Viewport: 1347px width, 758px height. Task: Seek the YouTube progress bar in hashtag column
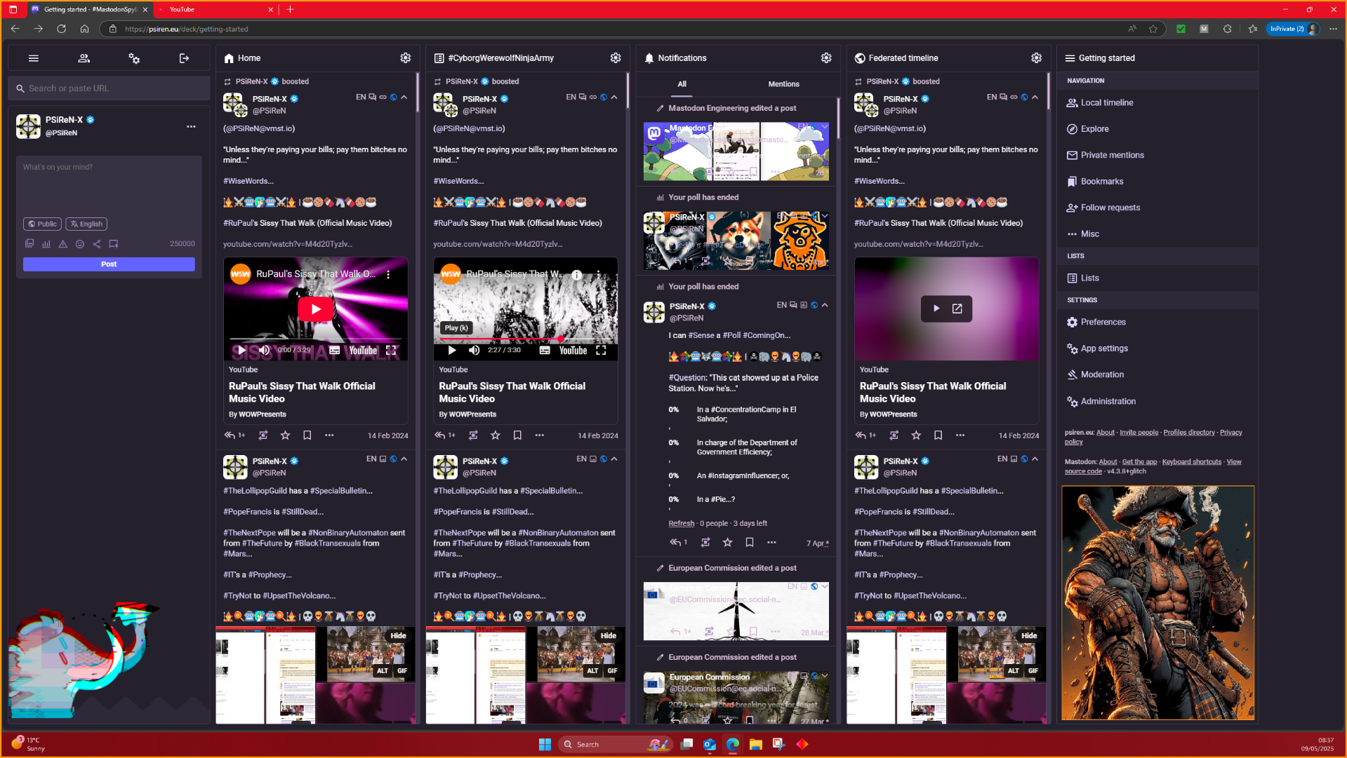pyautogui.click(x=526, y=339)
